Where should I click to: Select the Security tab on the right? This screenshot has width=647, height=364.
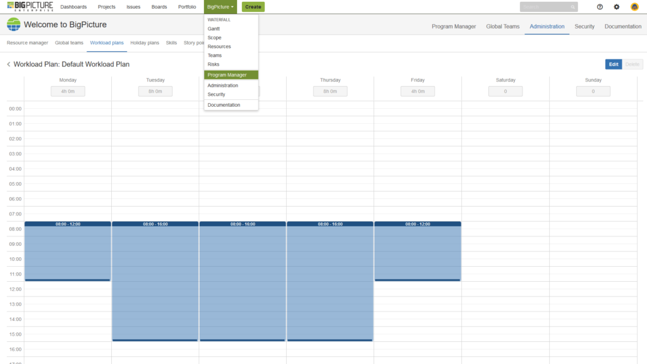coord(584,27)
